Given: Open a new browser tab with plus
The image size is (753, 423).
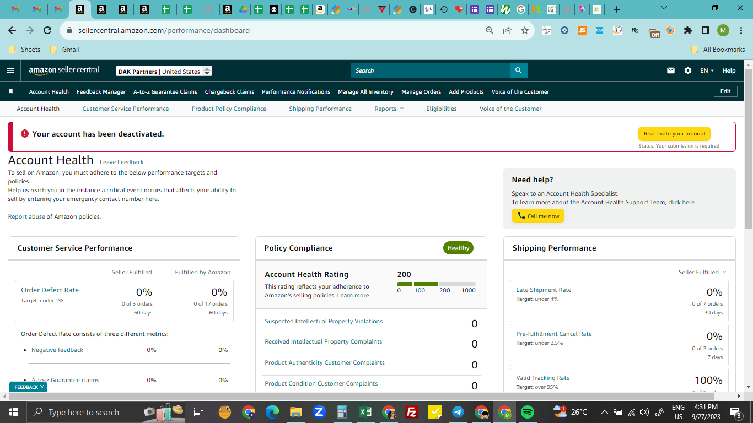Looking at the screenshot, I should (x=617, y=9).
